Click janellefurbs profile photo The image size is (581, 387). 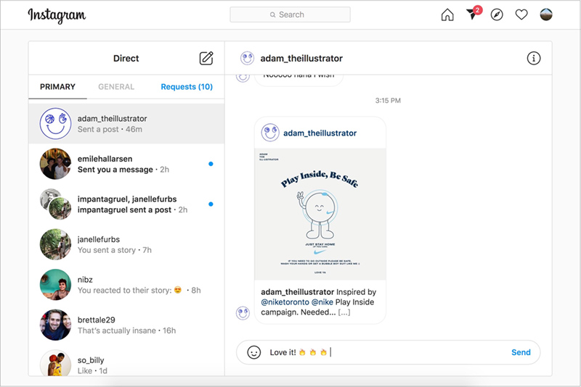(56, 244)
